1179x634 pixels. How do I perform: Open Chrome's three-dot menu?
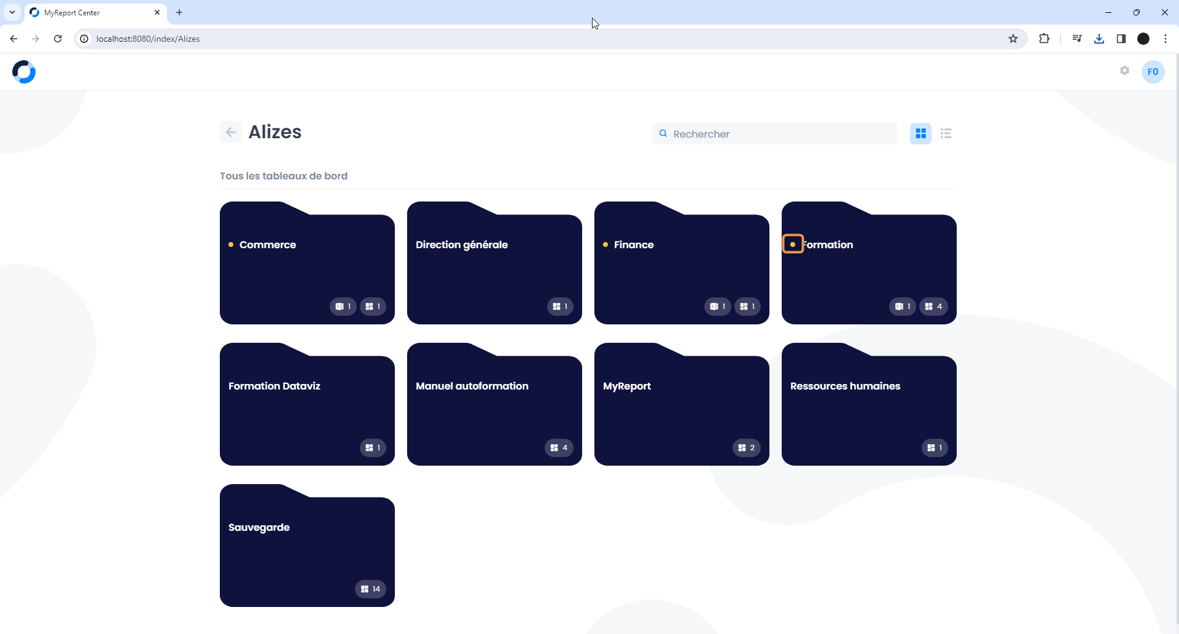click(1165, 39)
